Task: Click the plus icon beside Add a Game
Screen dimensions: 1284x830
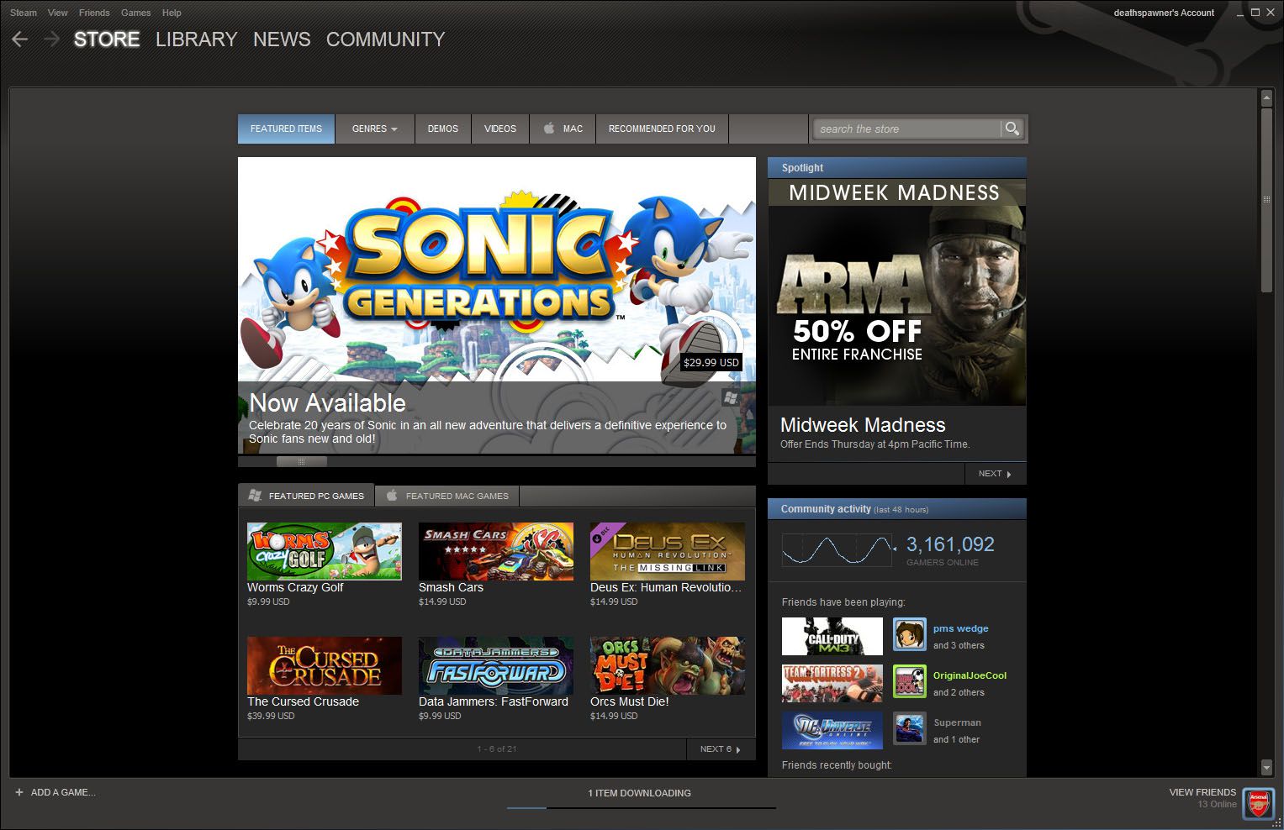Action: point(19,792)
